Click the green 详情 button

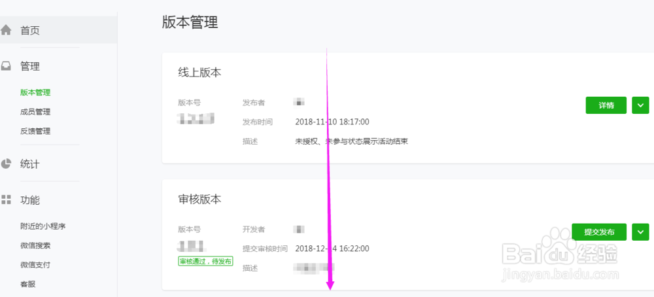pos(606,105)
